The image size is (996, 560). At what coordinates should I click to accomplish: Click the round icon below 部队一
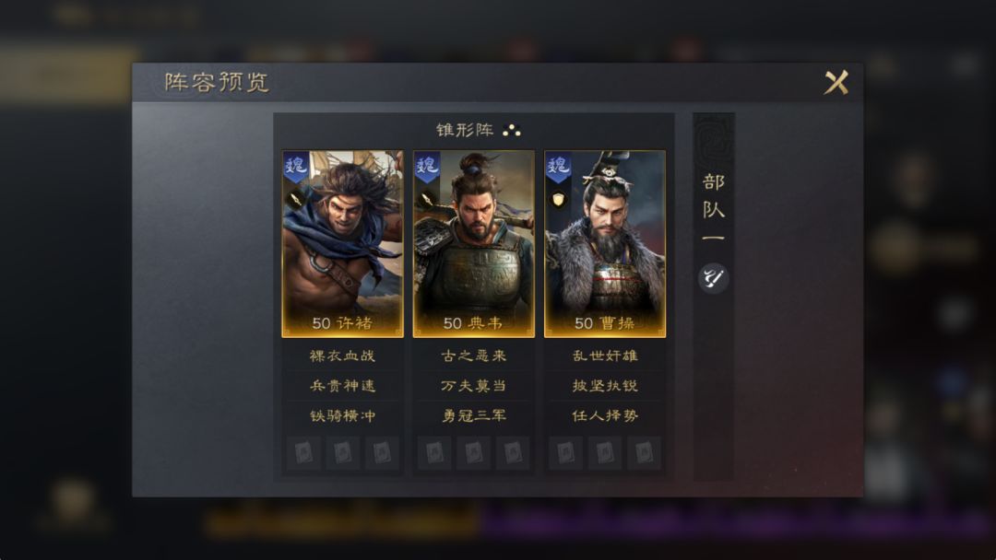[713, 278]
